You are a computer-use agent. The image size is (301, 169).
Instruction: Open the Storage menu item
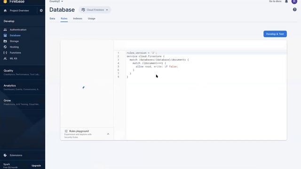click(14, 41)
